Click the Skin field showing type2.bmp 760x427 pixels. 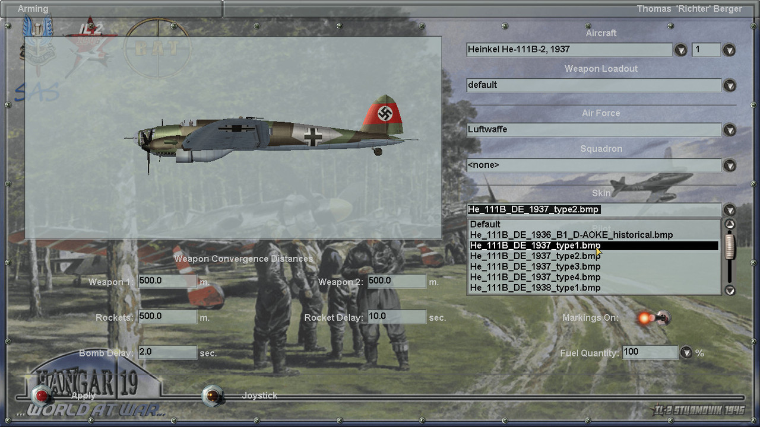pos(594,210)
